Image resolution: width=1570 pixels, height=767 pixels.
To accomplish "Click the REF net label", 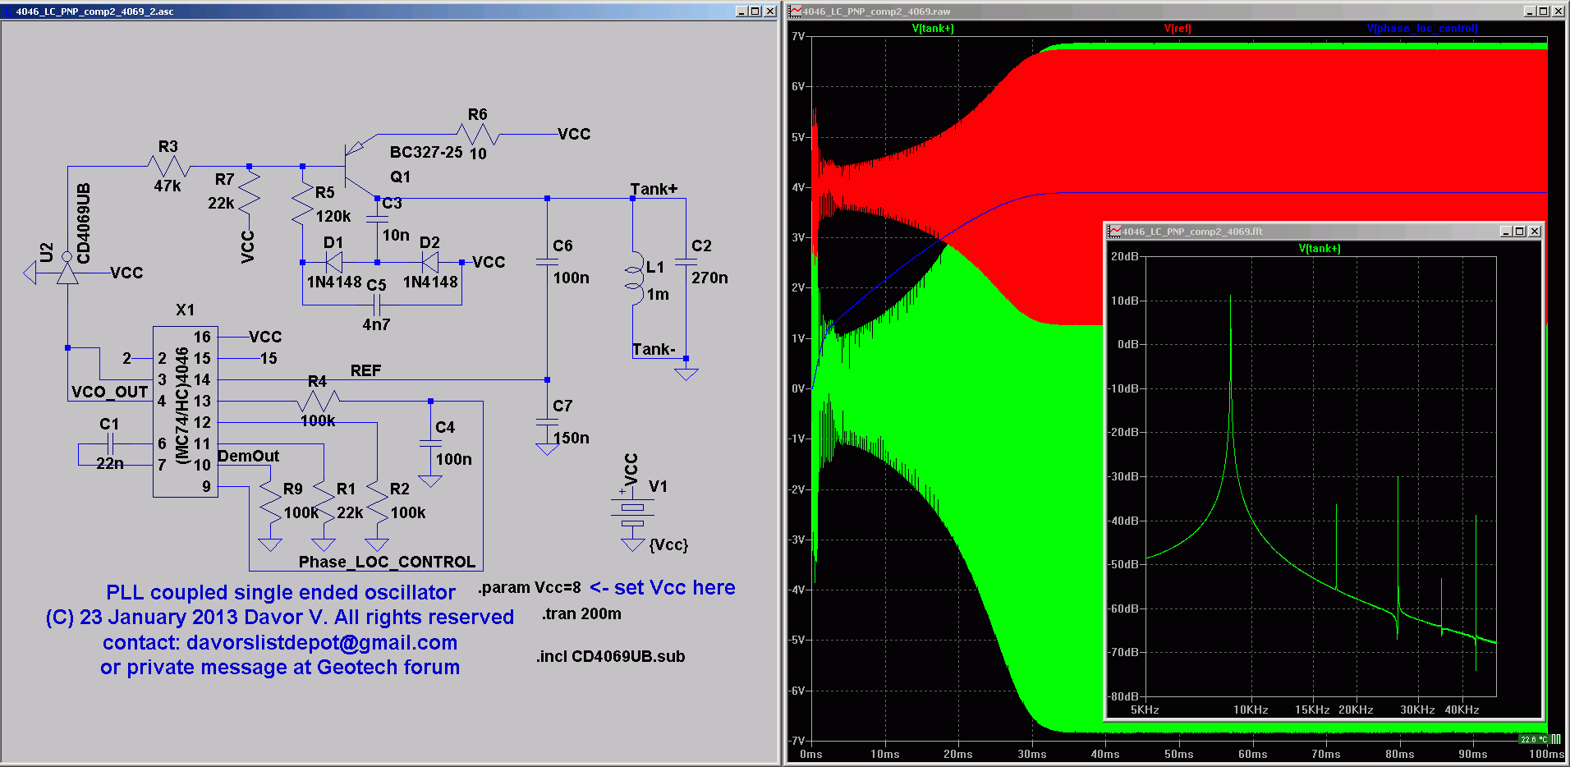I will (365, 371).
